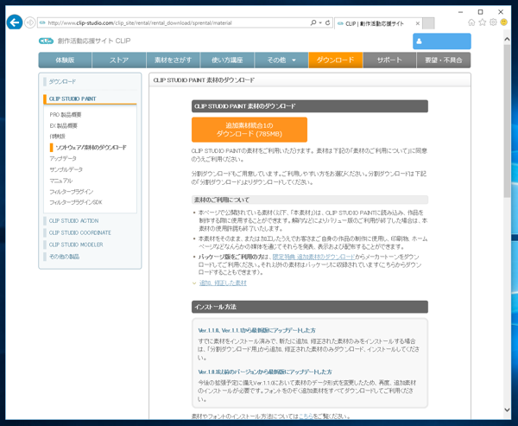Open CLIP STUDIO MODELER sidebar section
Viewport: 518px width, 426px height.
tap(76, 245)
